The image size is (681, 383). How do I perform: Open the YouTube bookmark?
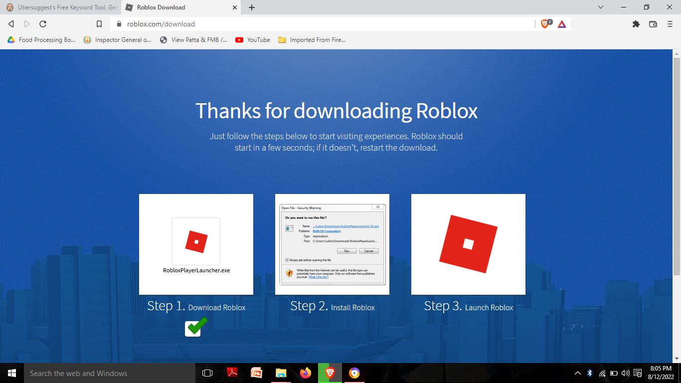[x=253, y=40]
